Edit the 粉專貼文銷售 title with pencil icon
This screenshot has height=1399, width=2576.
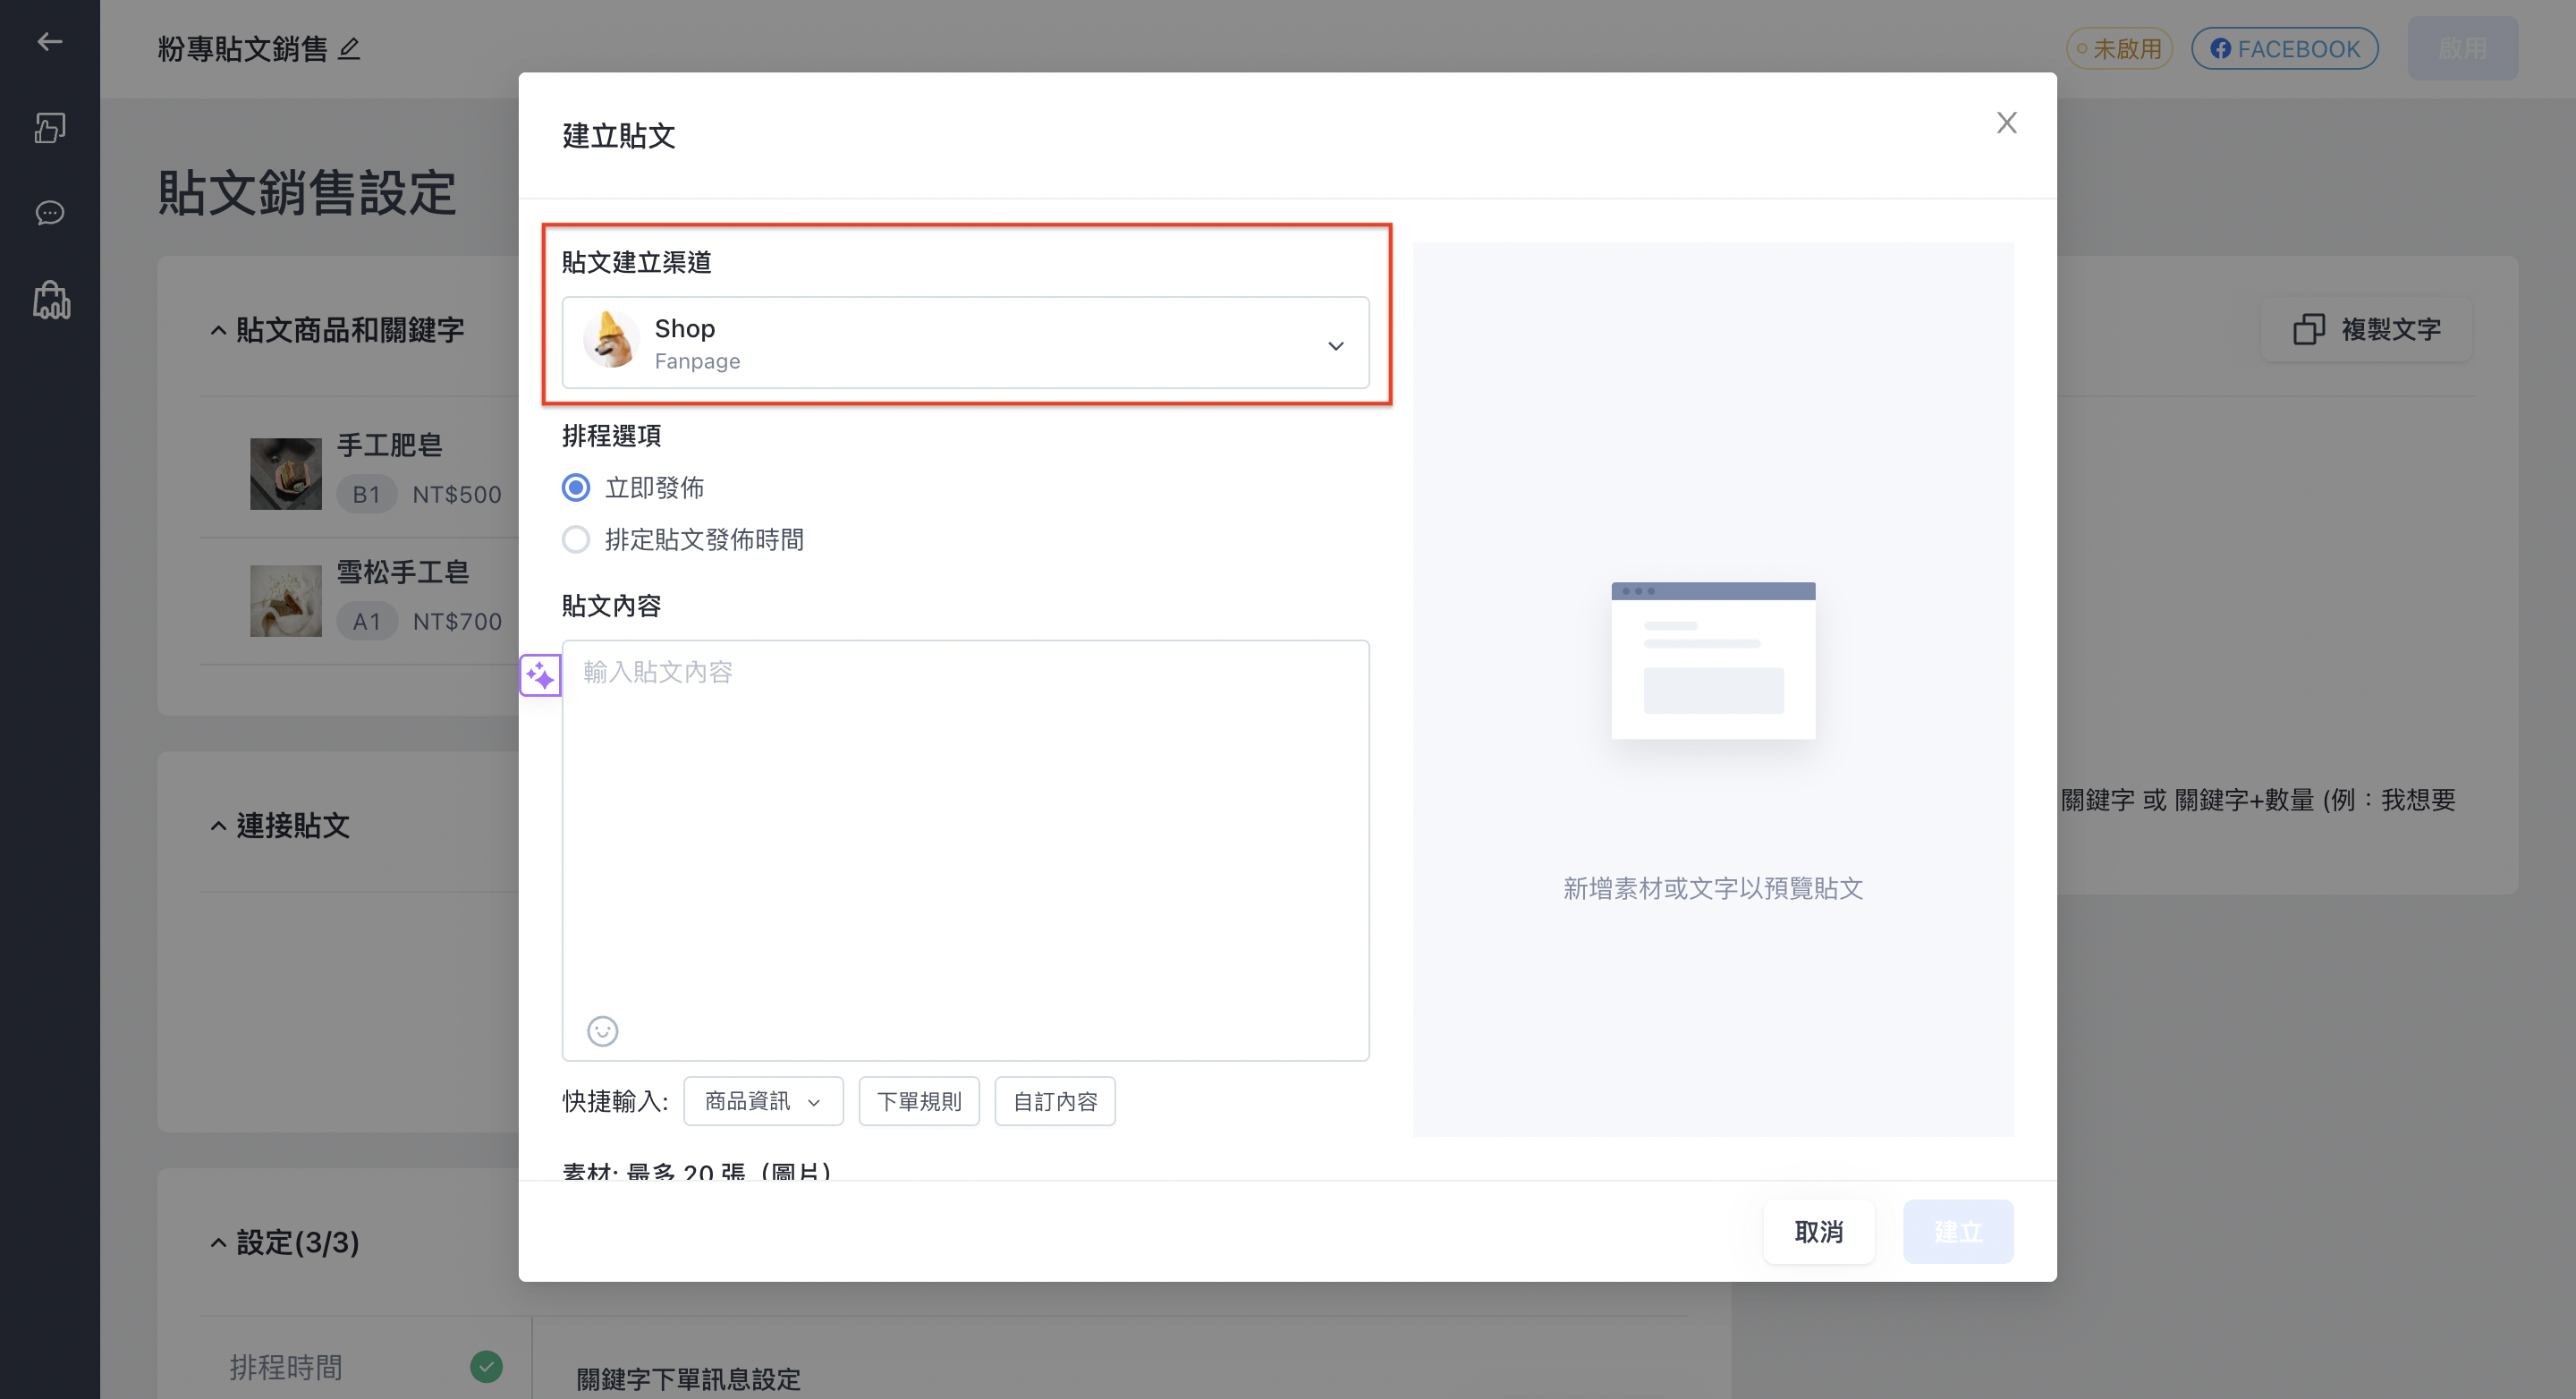[x=349, y=49]
